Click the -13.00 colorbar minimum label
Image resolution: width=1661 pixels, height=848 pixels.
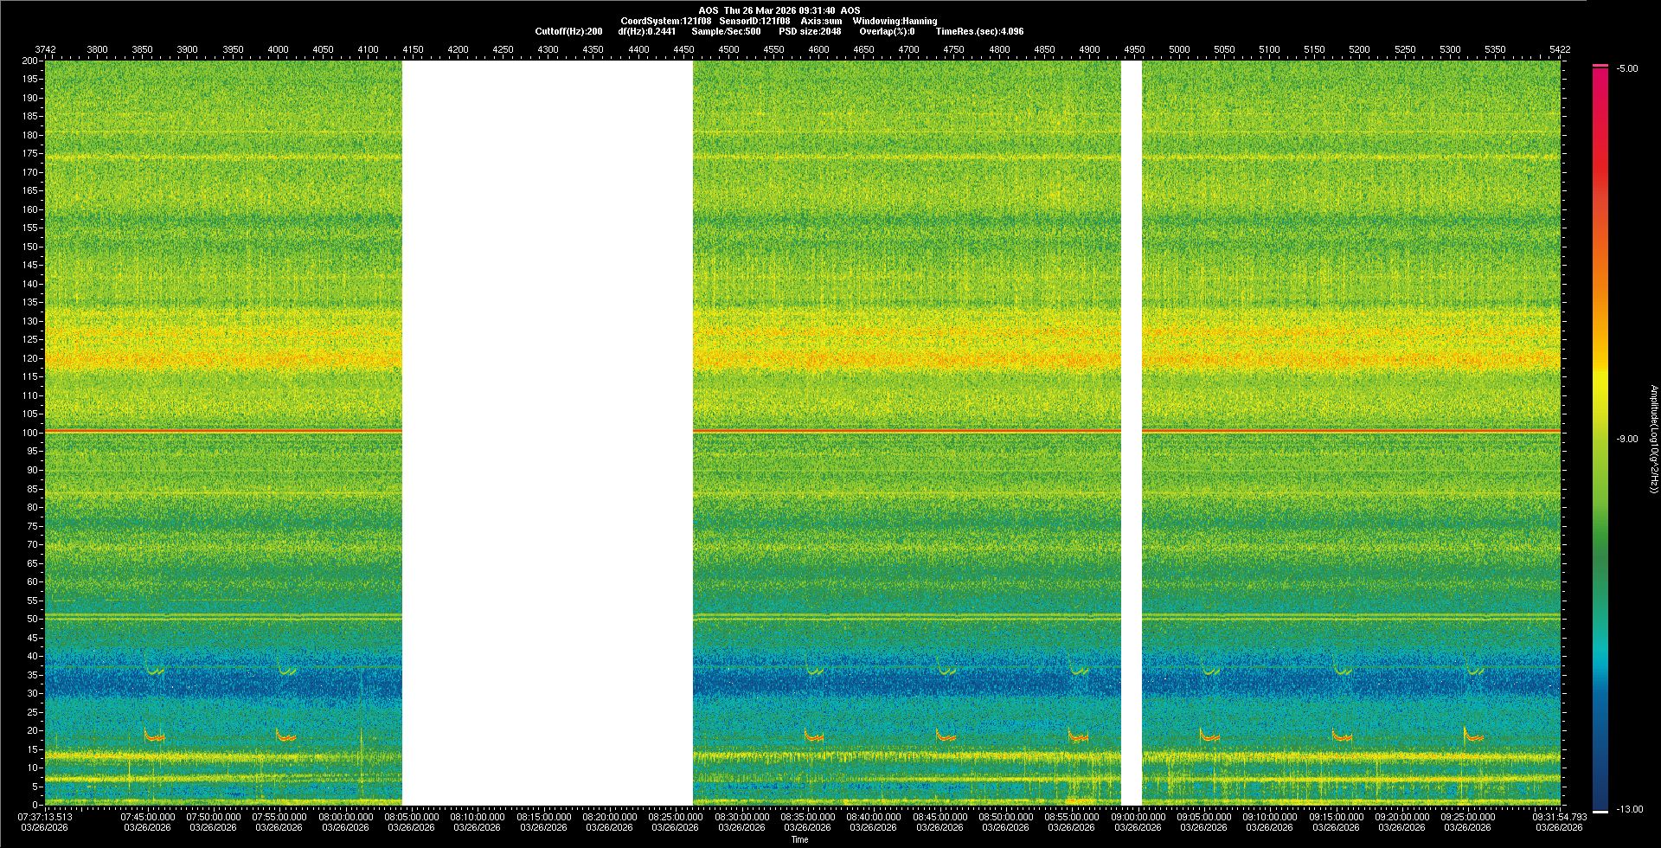pyautogui.click(x=1629, y=810)
